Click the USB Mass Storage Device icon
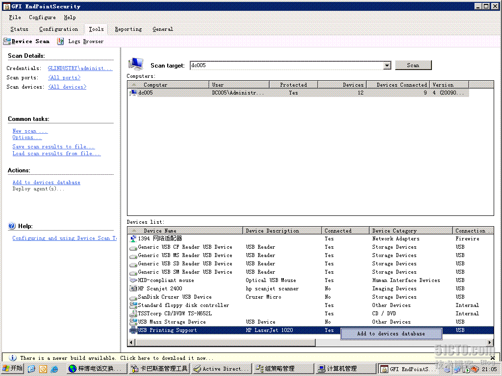 point(133,322)
